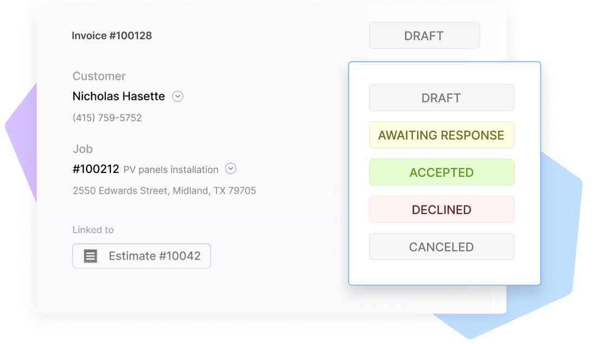
Task: Expand the Nicholas Hasette customer dropdown chevron
Action: point(178,96)
